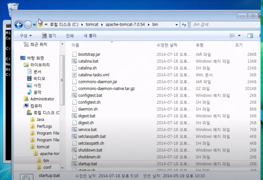Open address bar history dropdown arrow
This screenshot has width=263, height=180.
(x=177, y=25)
